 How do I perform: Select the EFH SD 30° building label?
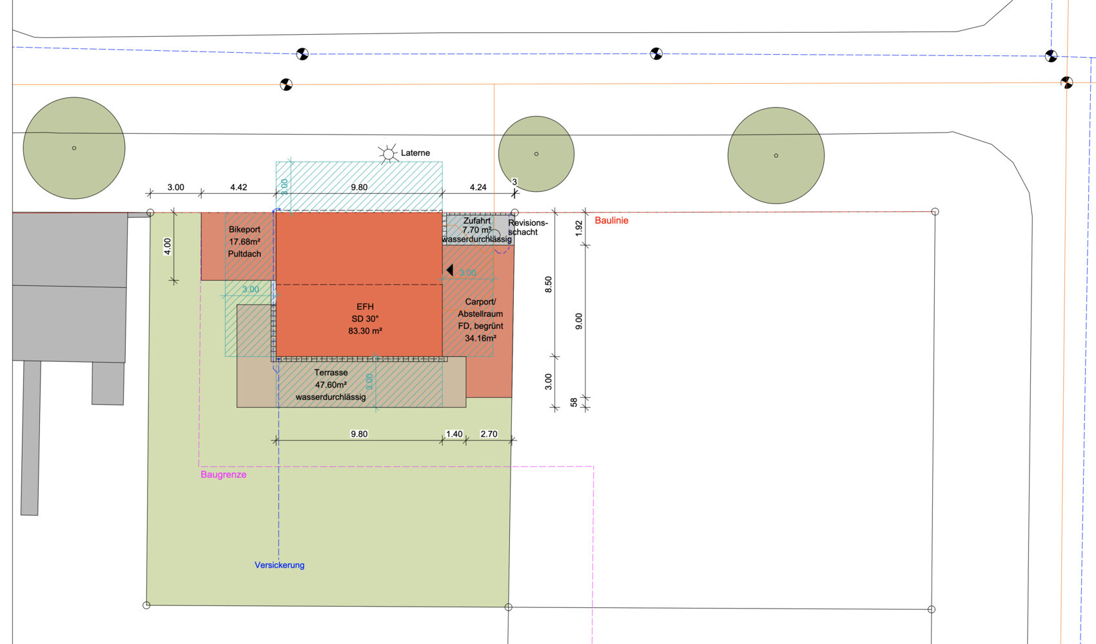(x=365, y=319)
